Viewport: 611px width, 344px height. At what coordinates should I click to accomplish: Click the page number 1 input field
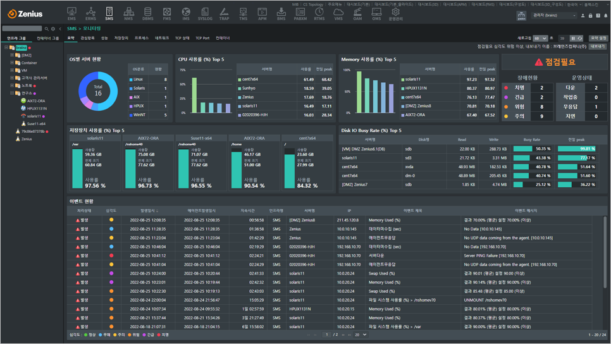[x=326, y=335]
